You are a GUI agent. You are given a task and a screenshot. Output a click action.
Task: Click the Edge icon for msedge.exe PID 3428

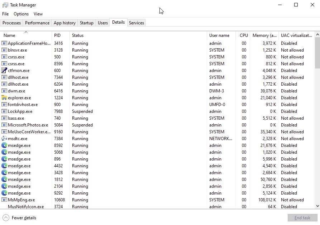4,173
